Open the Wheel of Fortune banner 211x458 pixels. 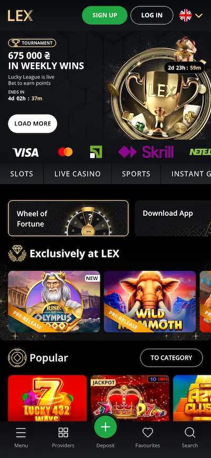click(x=68, y=218)
